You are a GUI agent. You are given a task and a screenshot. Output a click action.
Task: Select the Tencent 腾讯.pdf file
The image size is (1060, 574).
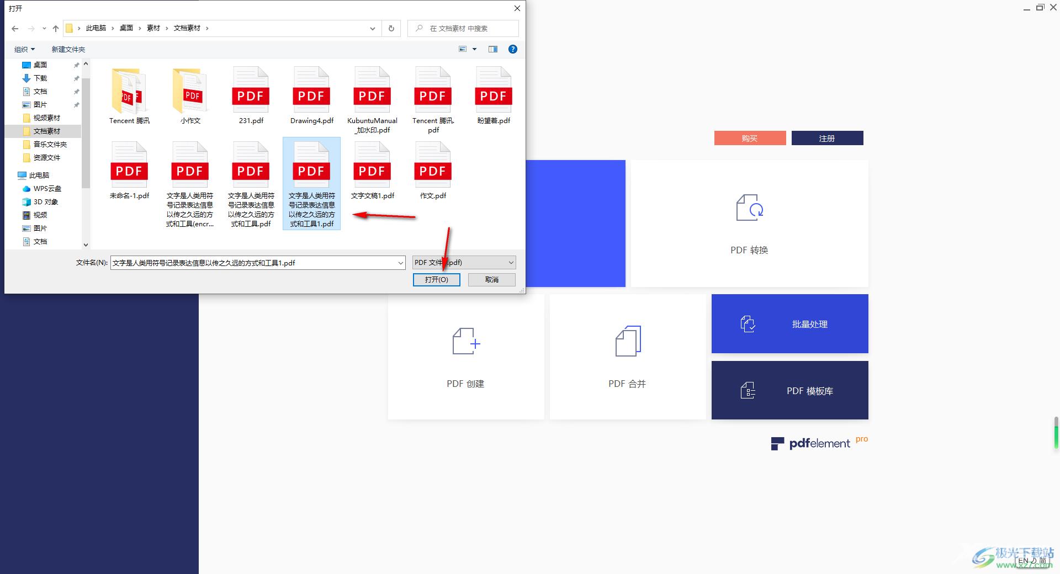(x=433, y=100)
